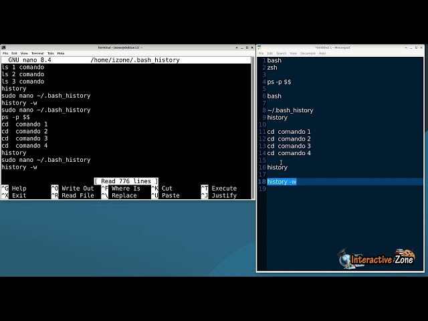Click 'history' on line 9 in Mousepad

pos(278,118)
